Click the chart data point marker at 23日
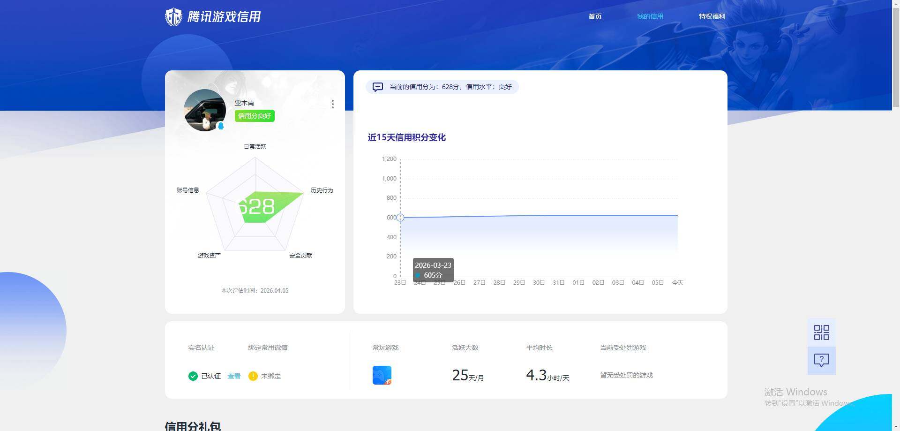 tap(400, 218)
